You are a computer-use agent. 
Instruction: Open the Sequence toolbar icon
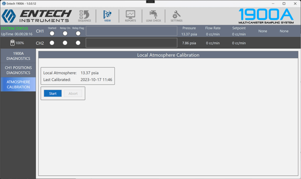coord(84,16)
